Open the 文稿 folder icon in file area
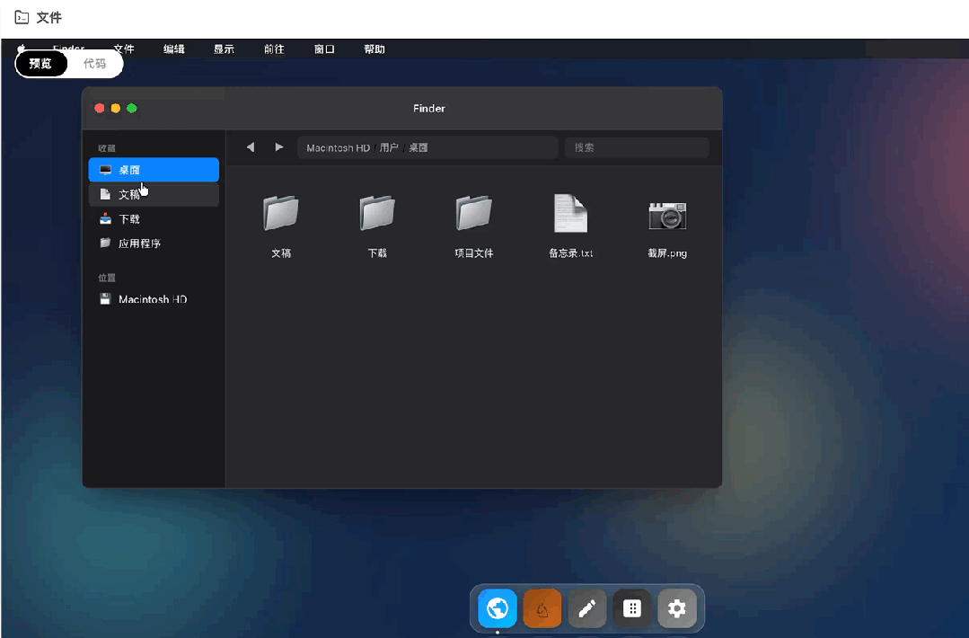 281,214
